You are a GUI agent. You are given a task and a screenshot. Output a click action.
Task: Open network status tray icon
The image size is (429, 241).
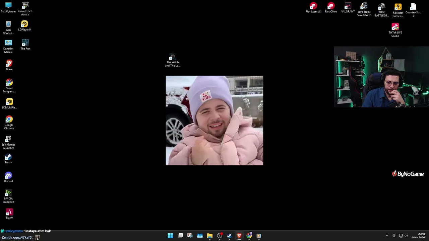pyautogui.click(x=401, y=236)
